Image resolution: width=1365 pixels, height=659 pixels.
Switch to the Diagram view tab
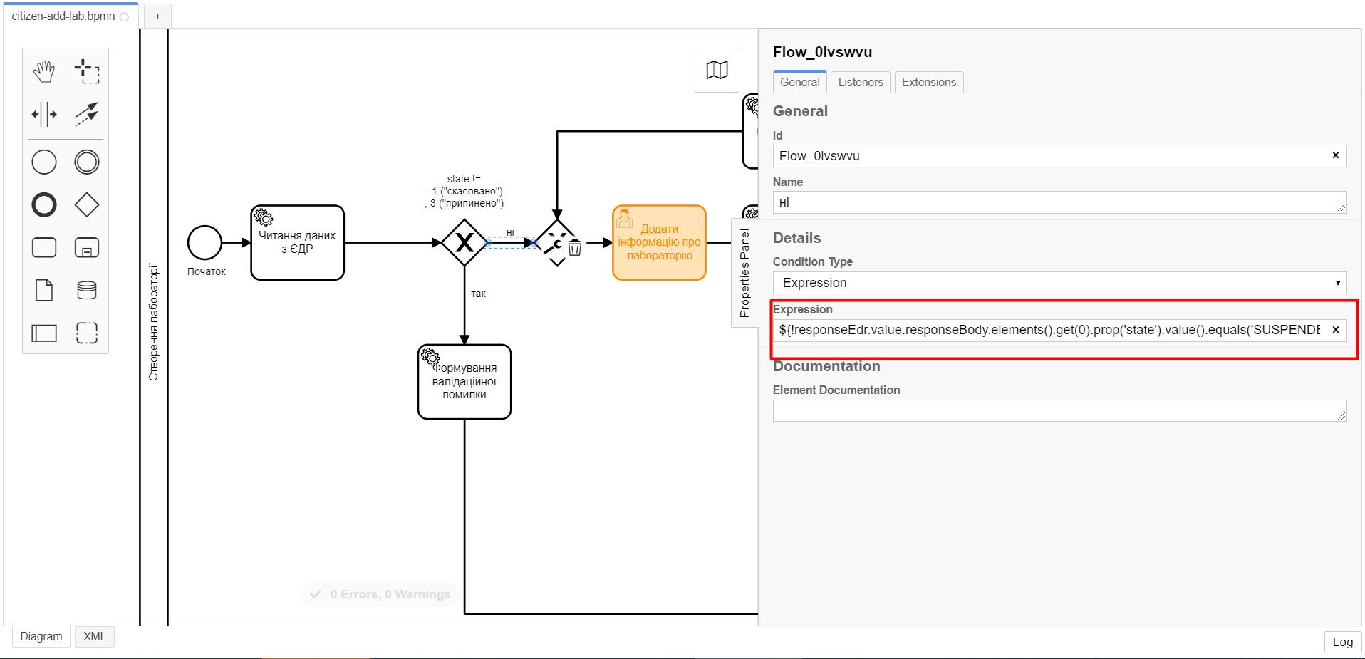41,636
